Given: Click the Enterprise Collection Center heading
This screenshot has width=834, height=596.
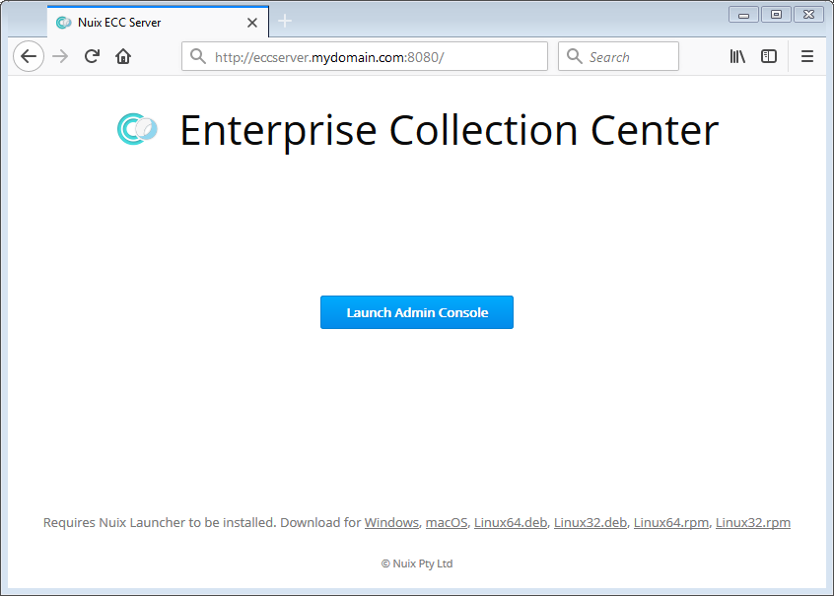Looking at the screenshot, I should 450,131.
